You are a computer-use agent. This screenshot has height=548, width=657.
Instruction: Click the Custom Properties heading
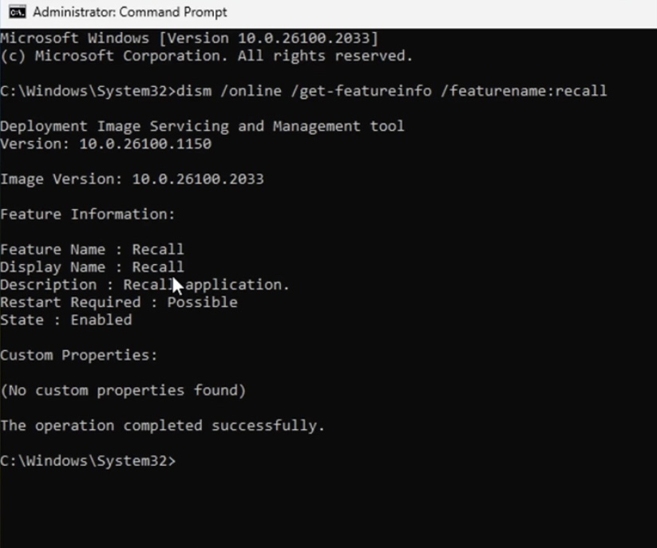79,355
